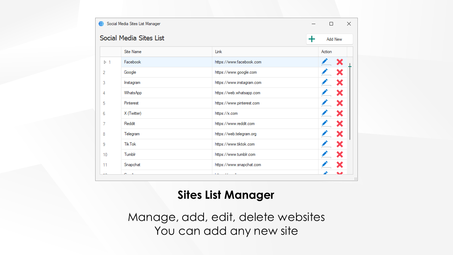This screenshot has height=255, width=453.
Task: Click the https://www.google.com link cell
Action: 265,72
